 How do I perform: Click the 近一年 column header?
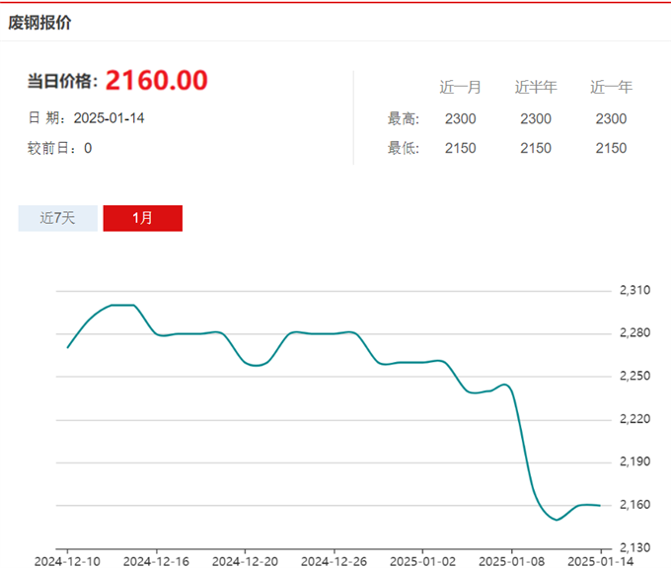pyautogui.click(x=611, y=87)
